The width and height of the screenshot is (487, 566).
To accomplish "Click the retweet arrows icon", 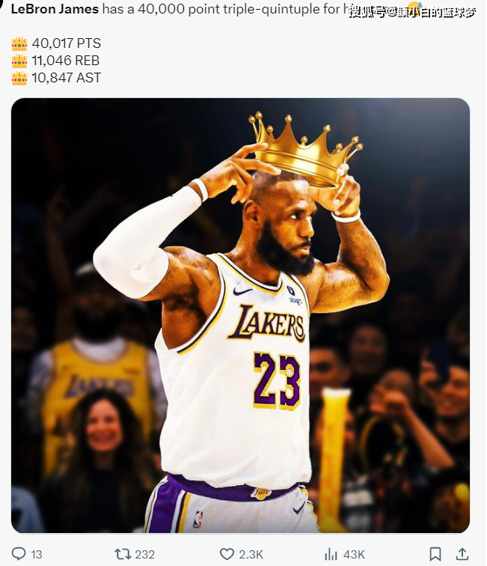I will coord(122,554).
